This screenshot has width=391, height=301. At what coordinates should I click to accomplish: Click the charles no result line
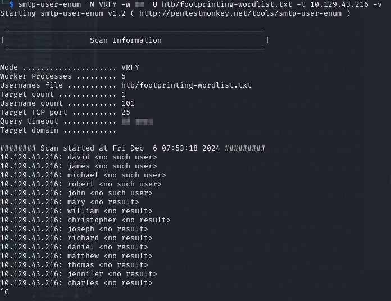tap(76, 283)
